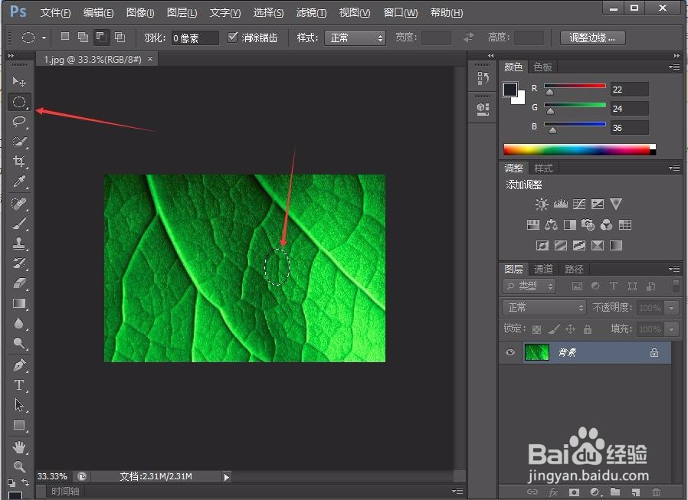The image size is (688, 500).
Task: Toggle lock transparent pixels
Action: click(x=536, y=329)
